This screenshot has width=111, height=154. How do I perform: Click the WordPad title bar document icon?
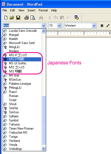coord(4,4)
